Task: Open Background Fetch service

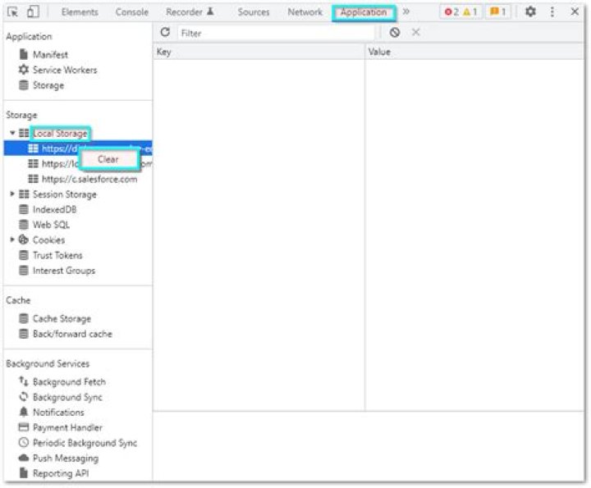Action: 69,382
